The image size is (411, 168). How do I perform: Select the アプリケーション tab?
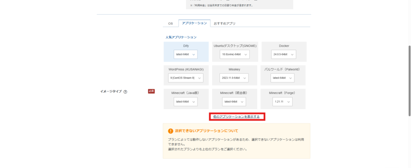194,23
